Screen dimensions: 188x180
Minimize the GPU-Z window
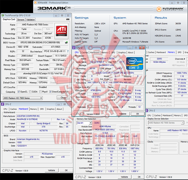[56, 15]
